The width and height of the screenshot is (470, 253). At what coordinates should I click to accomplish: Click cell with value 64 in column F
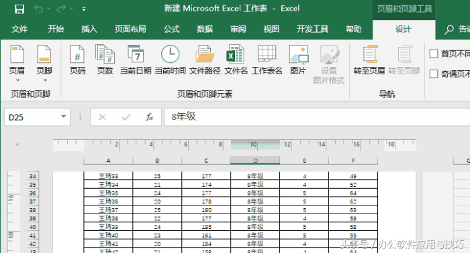(x=353, y=193)
